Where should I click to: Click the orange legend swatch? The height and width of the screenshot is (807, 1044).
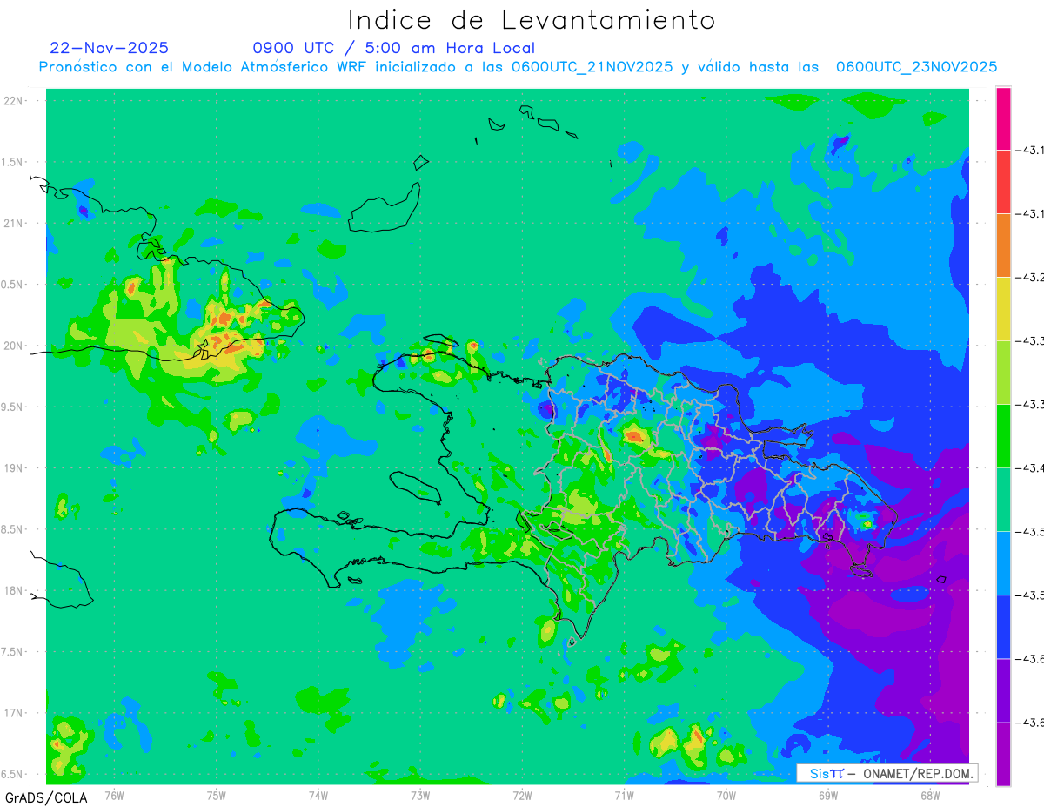click(1003, 245)
